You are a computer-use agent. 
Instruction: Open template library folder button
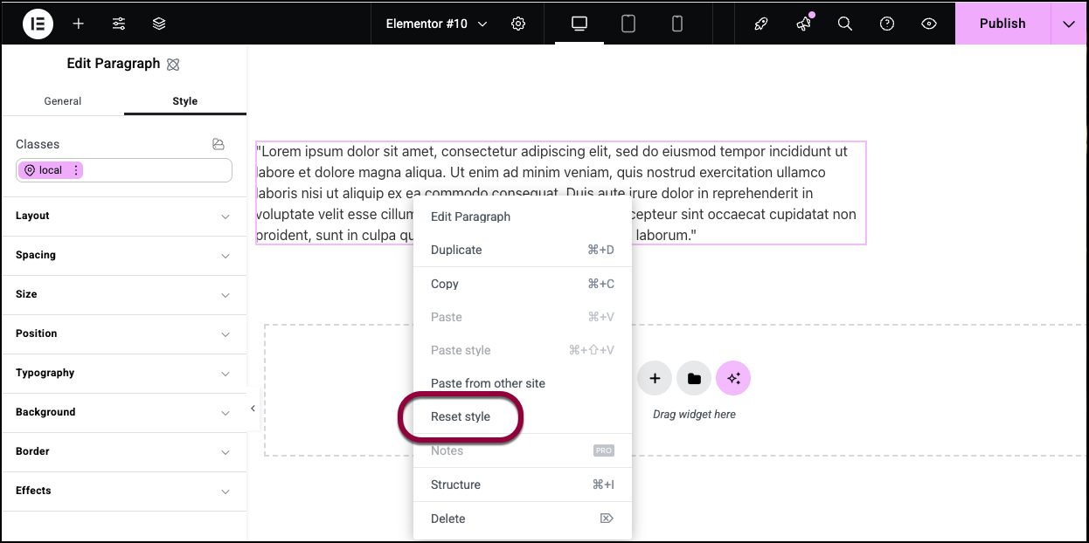pos(694,378)
